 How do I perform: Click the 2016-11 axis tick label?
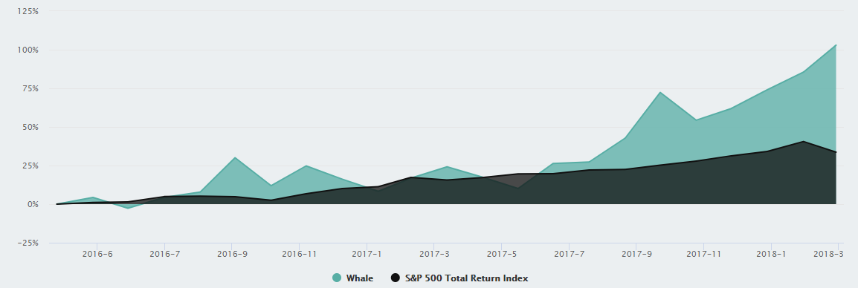(x=300, y=254)
